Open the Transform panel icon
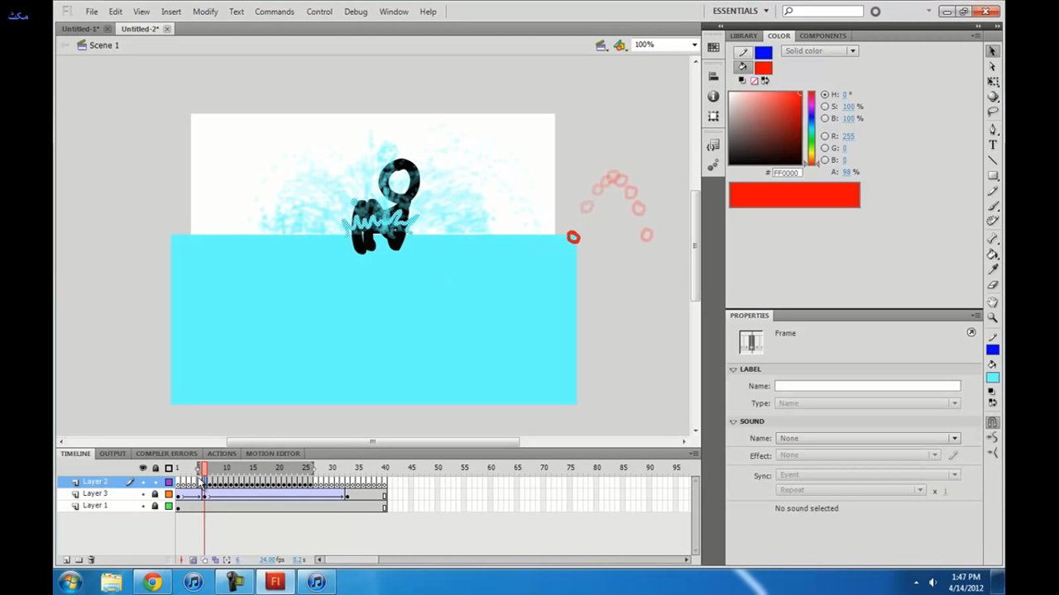This screenshot has height=595, width=1059. [713, 117]
